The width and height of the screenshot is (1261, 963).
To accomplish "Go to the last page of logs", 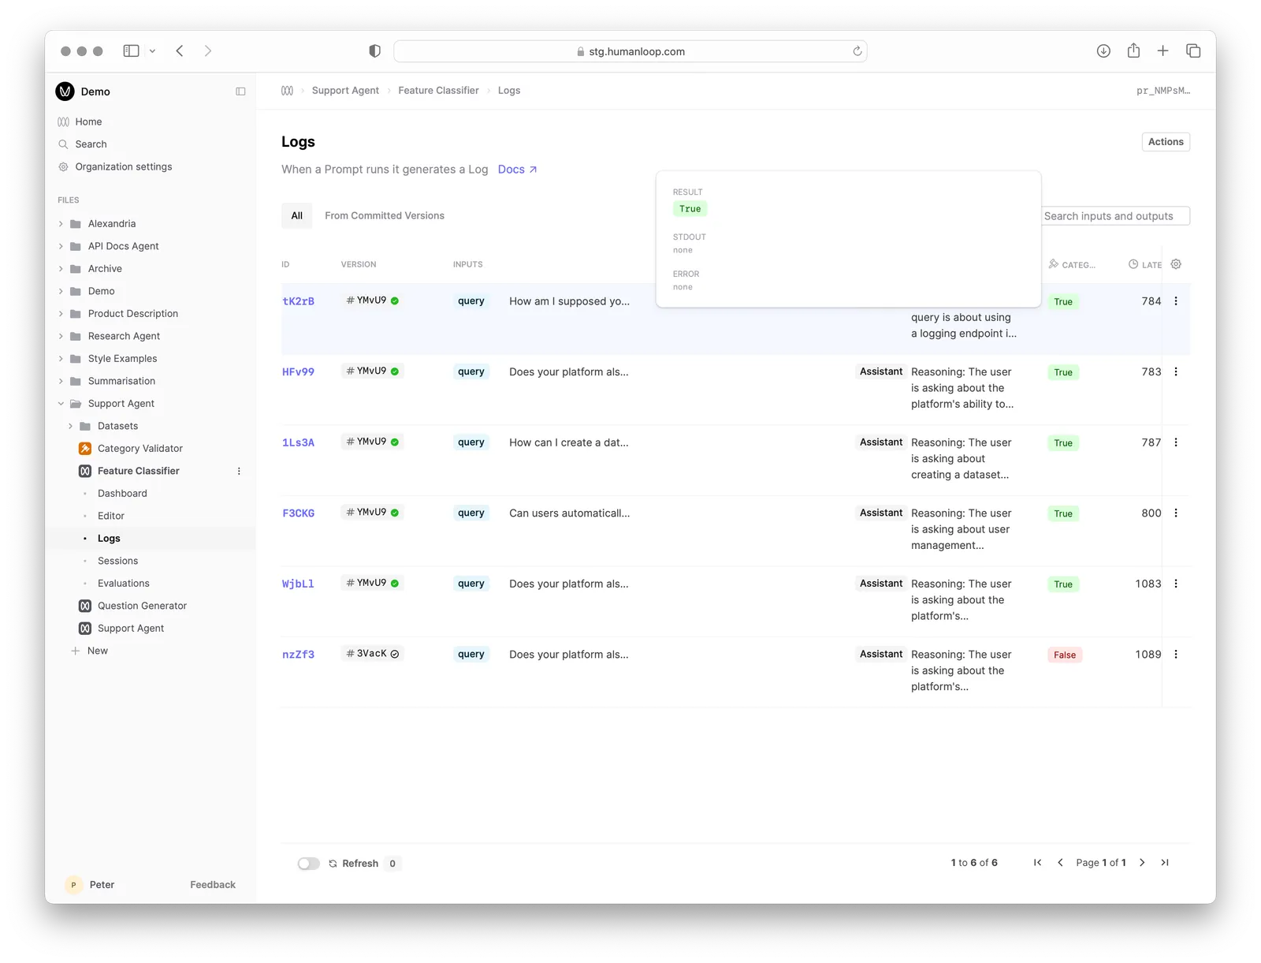I will point(1165,863).
